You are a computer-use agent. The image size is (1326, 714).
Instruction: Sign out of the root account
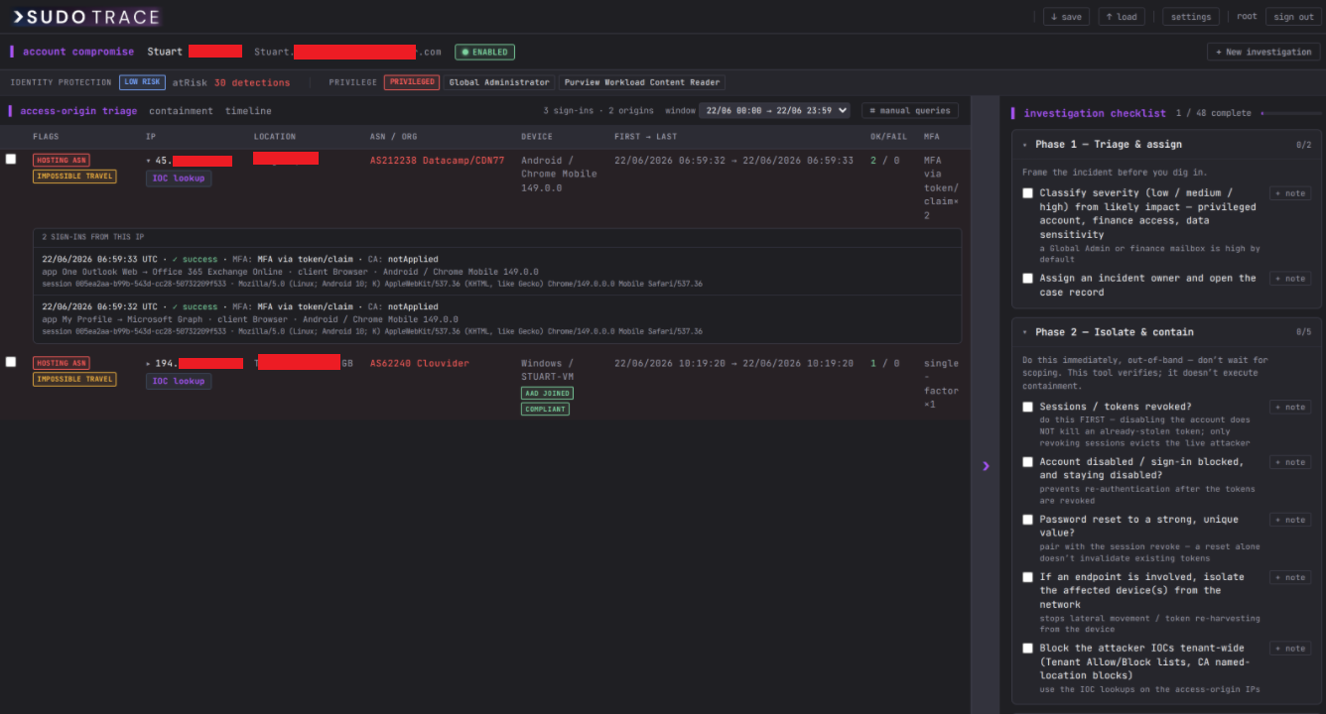[1293, 17]
